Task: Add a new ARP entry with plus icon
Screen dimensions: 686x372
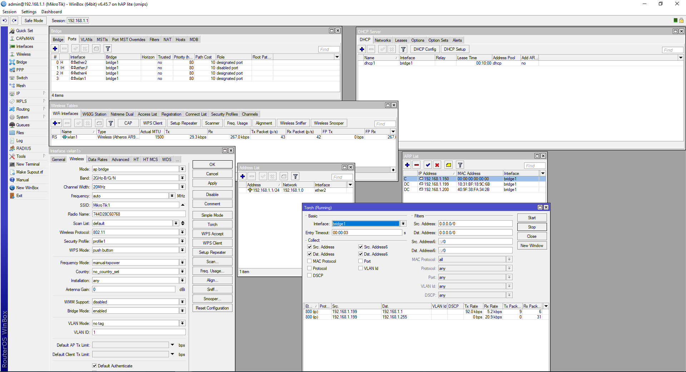Action: coord(407,165)
